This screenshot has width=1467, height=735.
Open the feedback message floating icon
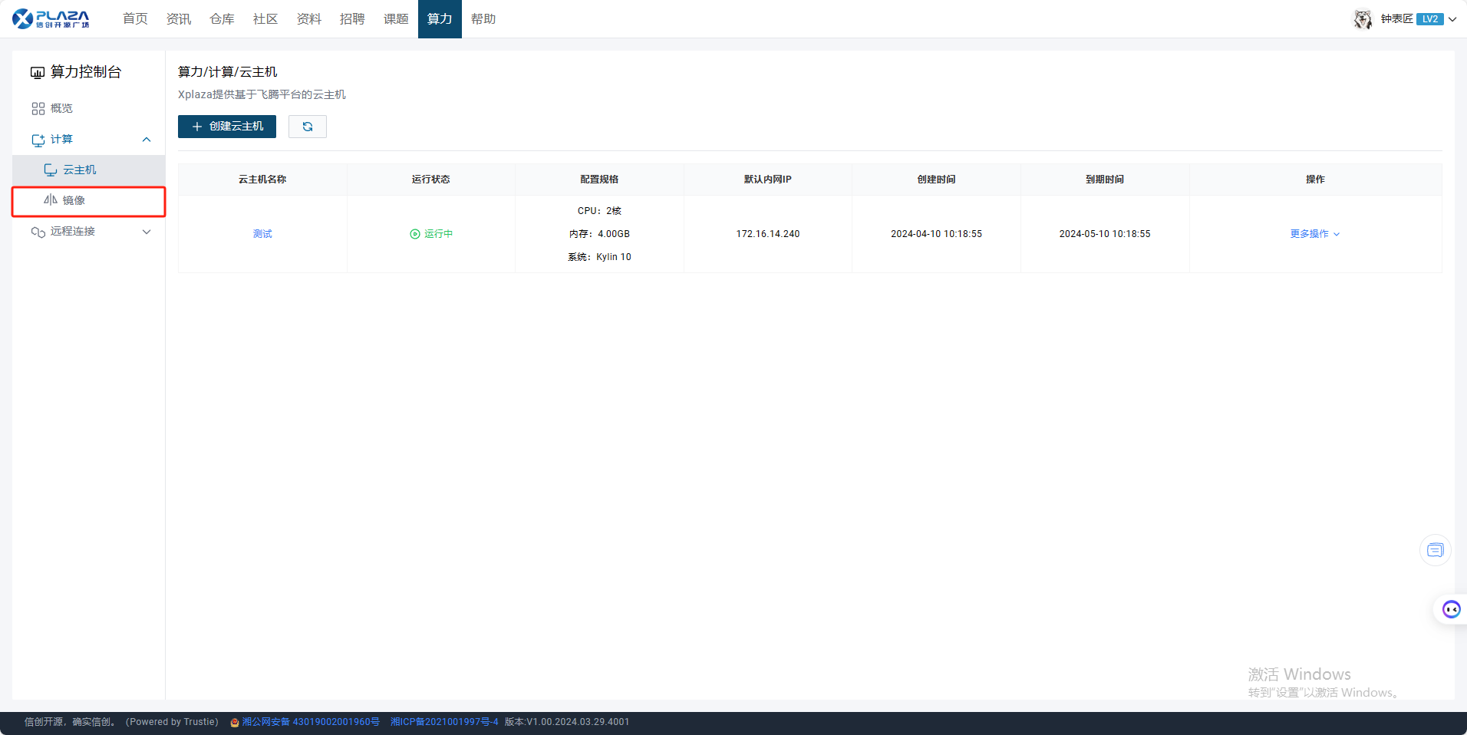1435,550
